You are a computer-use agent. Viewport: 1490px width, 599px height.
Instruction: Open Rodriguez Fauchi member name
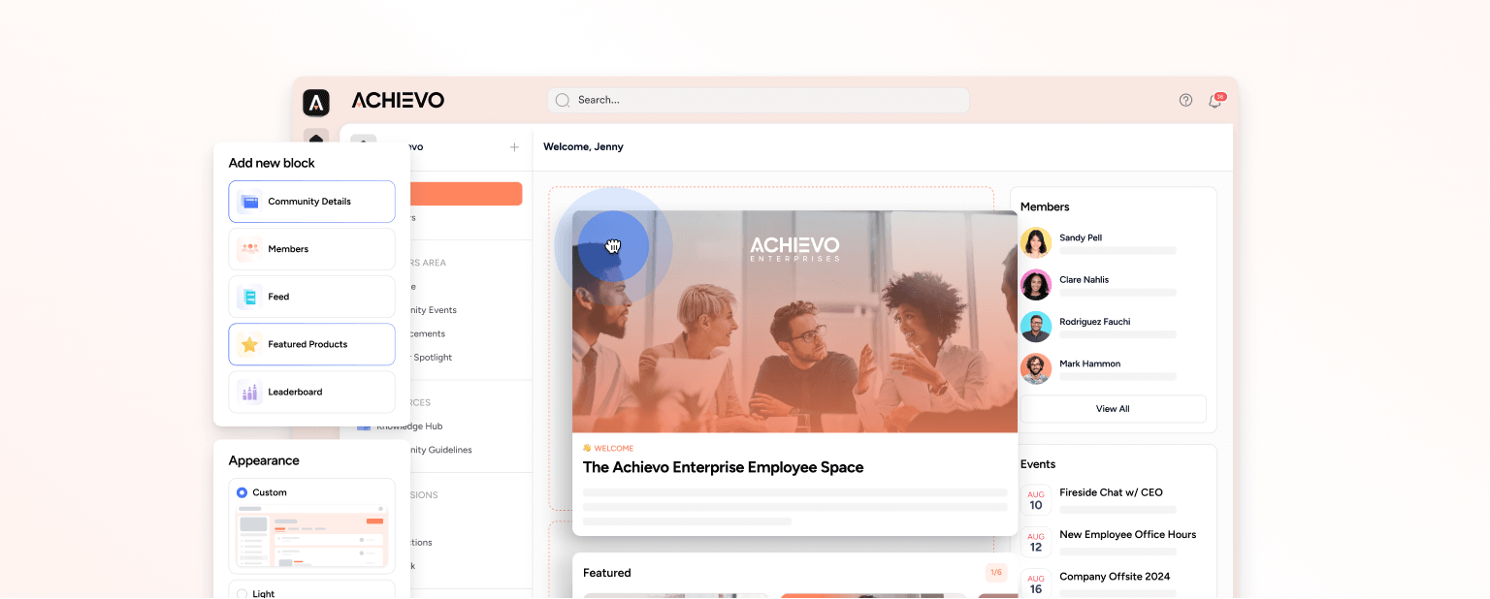pyautogui.click(x=1095, y=322)
